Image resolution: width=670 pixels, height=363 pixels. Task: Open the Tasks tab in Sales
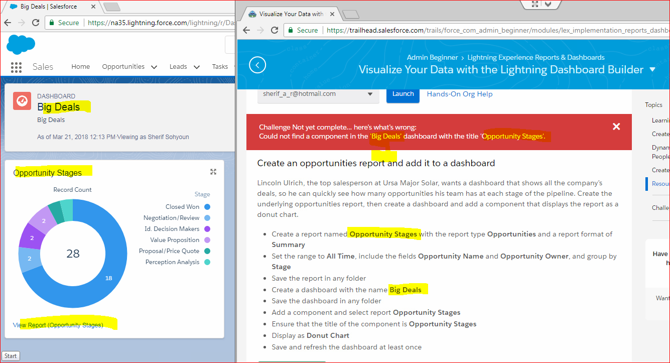(220, 67)
